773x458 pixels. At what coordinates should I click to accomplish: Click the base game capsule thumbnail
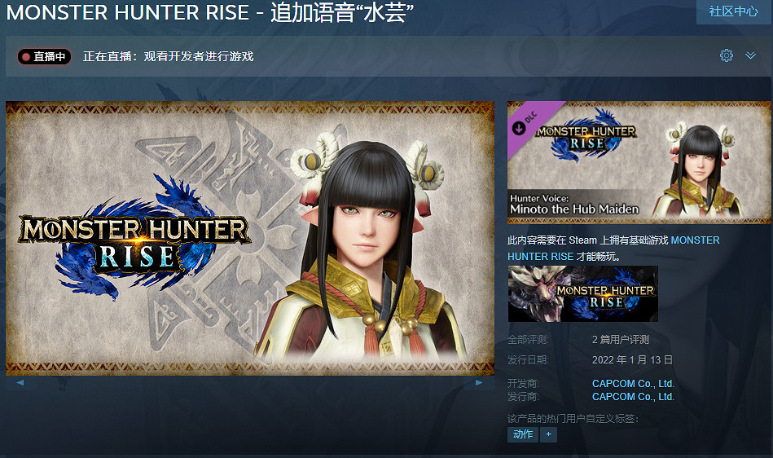pyautogui.click(x=582, y=294)
